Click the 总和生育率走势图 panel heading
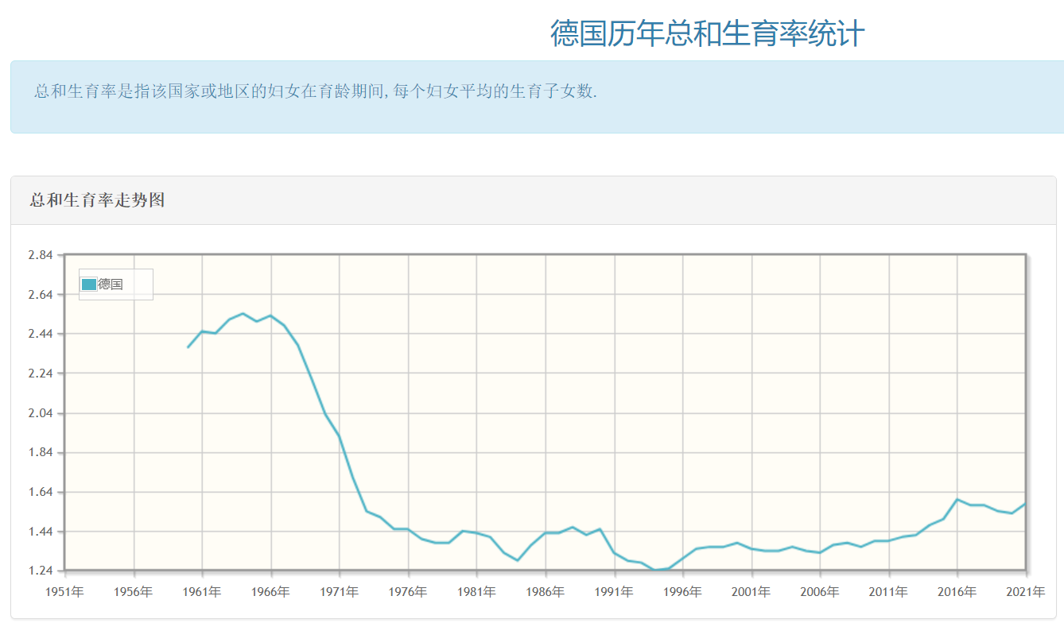 [x=97, y=200]
